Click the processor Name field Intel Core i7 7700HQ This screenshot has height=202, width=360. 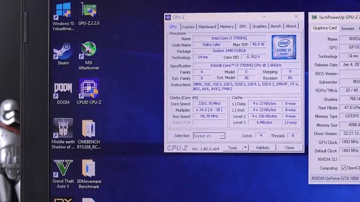[x=229, y=38]
